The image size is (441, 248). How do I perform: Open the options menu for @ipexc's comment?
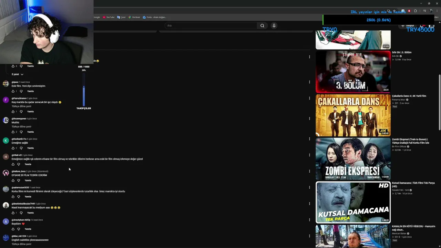[309, 82]
